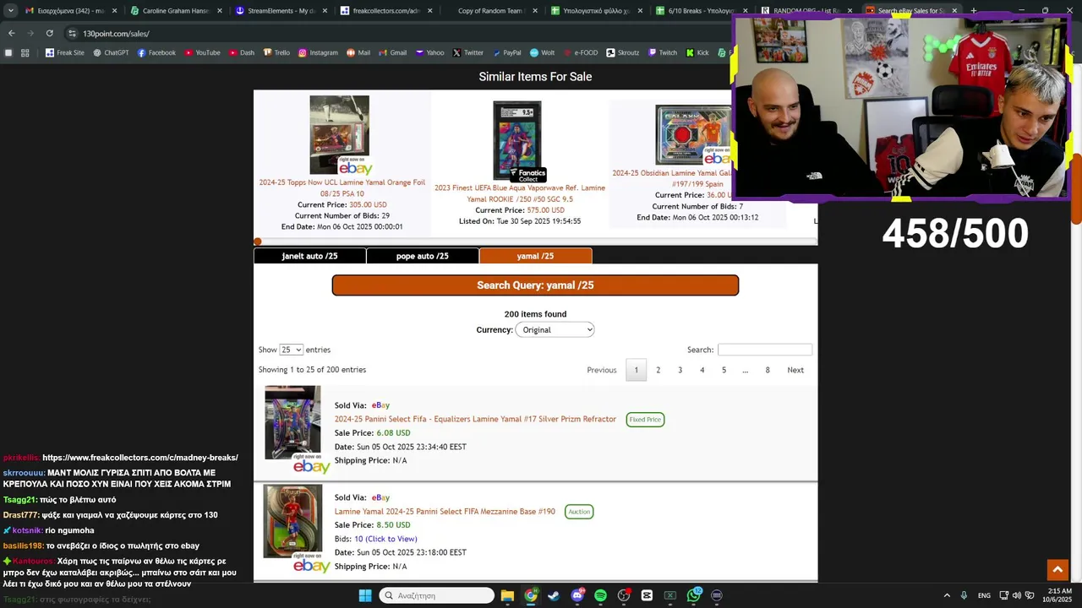Click the Select Equalizers sold card thumbnail
This screenshot has height=608, width=1082.
tap(293, 422)
